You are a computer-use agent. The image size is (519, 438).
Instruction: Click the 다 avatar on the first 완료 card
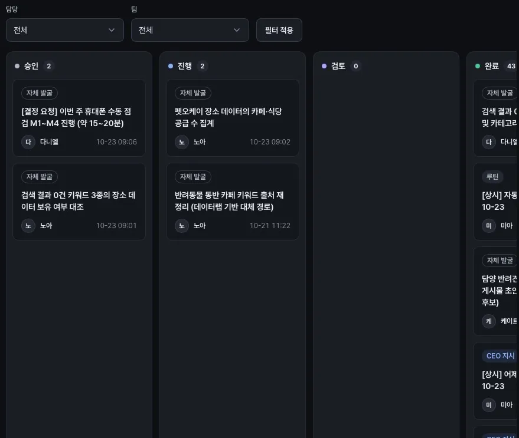pos(489,142)
